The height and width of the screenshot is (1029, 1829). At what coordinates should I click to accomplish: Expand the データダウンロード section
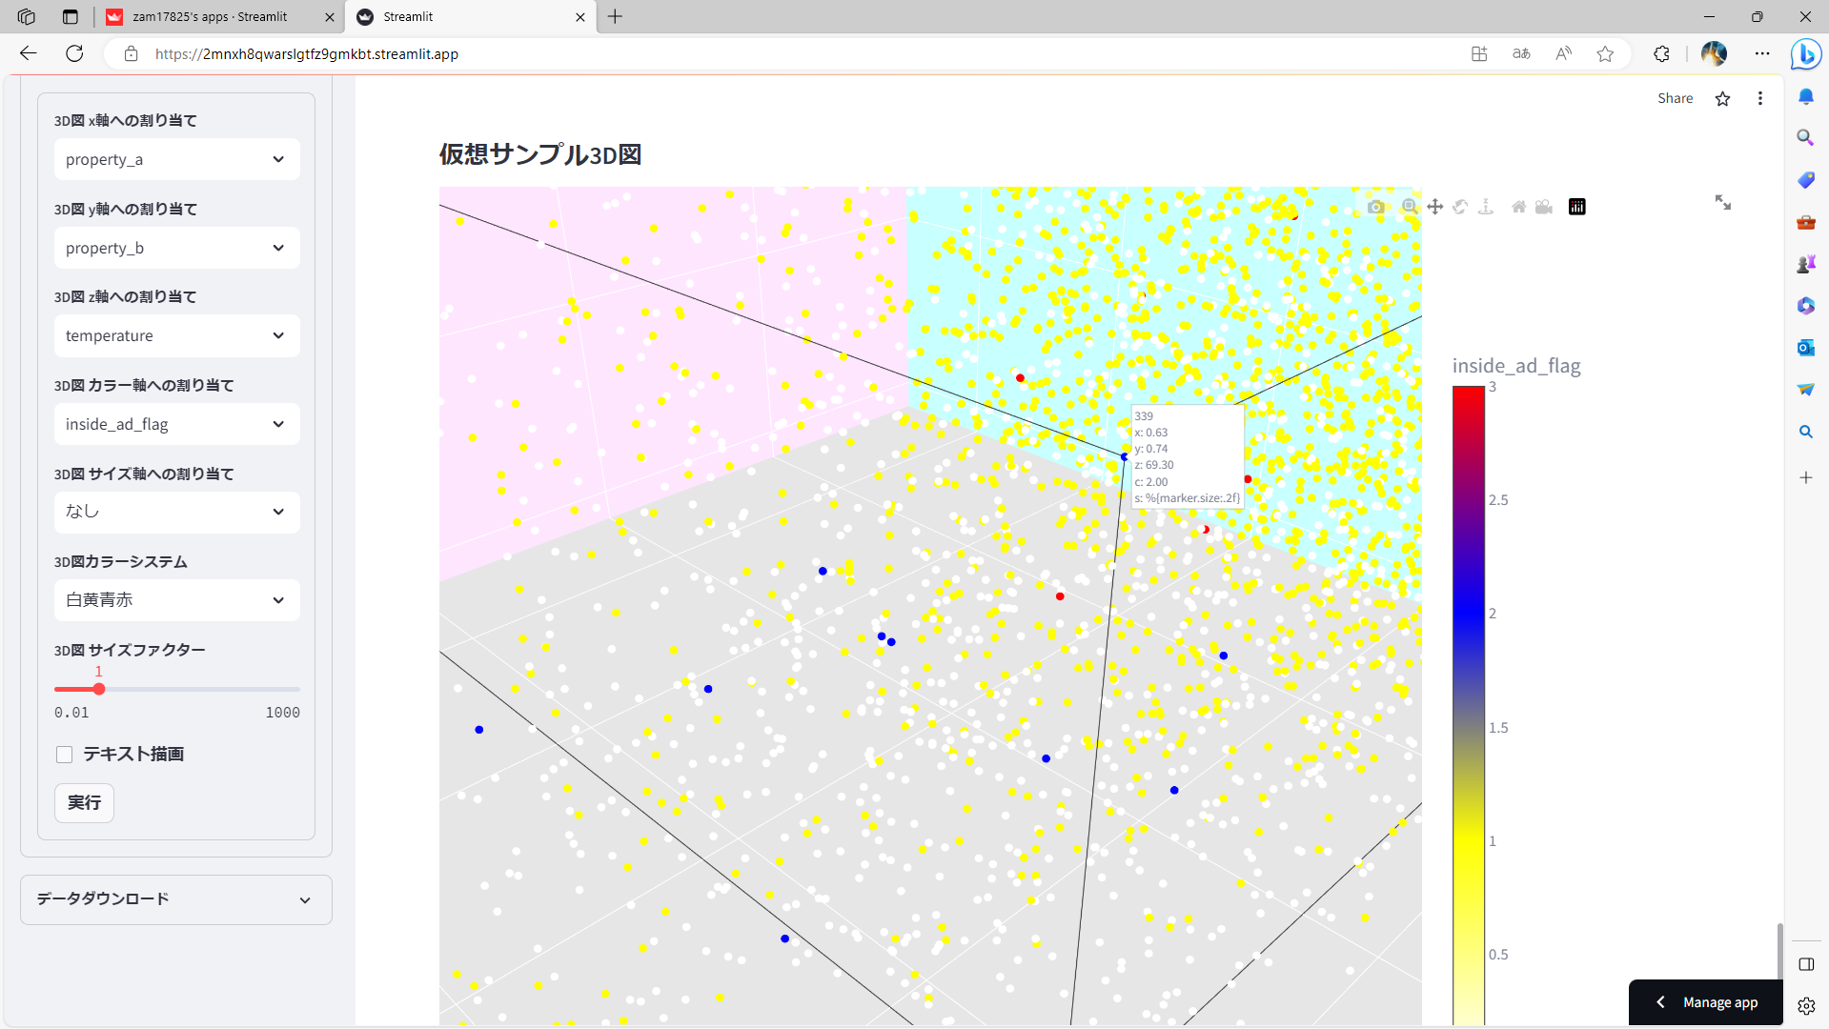click(176, 899)
